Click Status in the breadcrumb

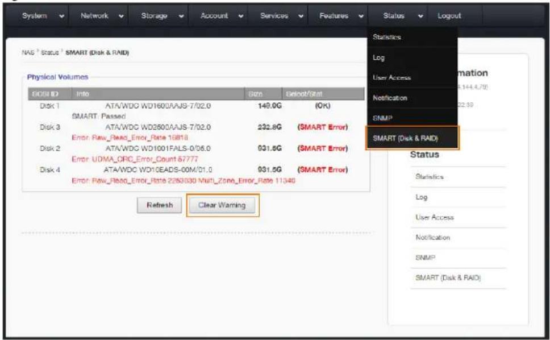(x=49, y=53)
